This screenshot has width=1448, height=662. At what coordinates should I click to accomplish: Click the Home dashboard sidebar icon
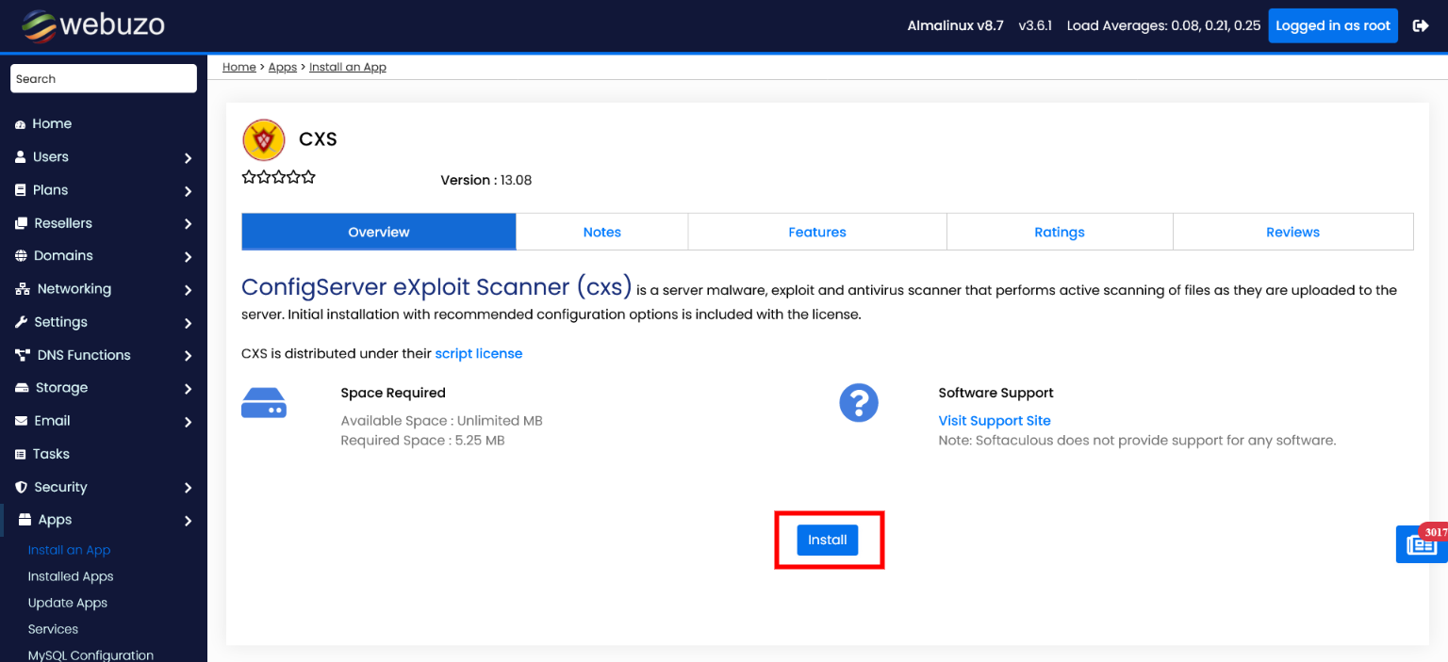point(20,124)
